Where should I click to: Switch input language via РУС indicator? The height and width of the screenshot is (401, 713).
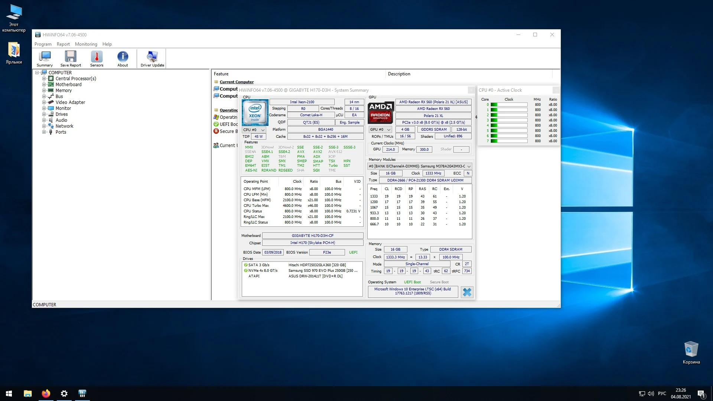[x=662, y=394]
